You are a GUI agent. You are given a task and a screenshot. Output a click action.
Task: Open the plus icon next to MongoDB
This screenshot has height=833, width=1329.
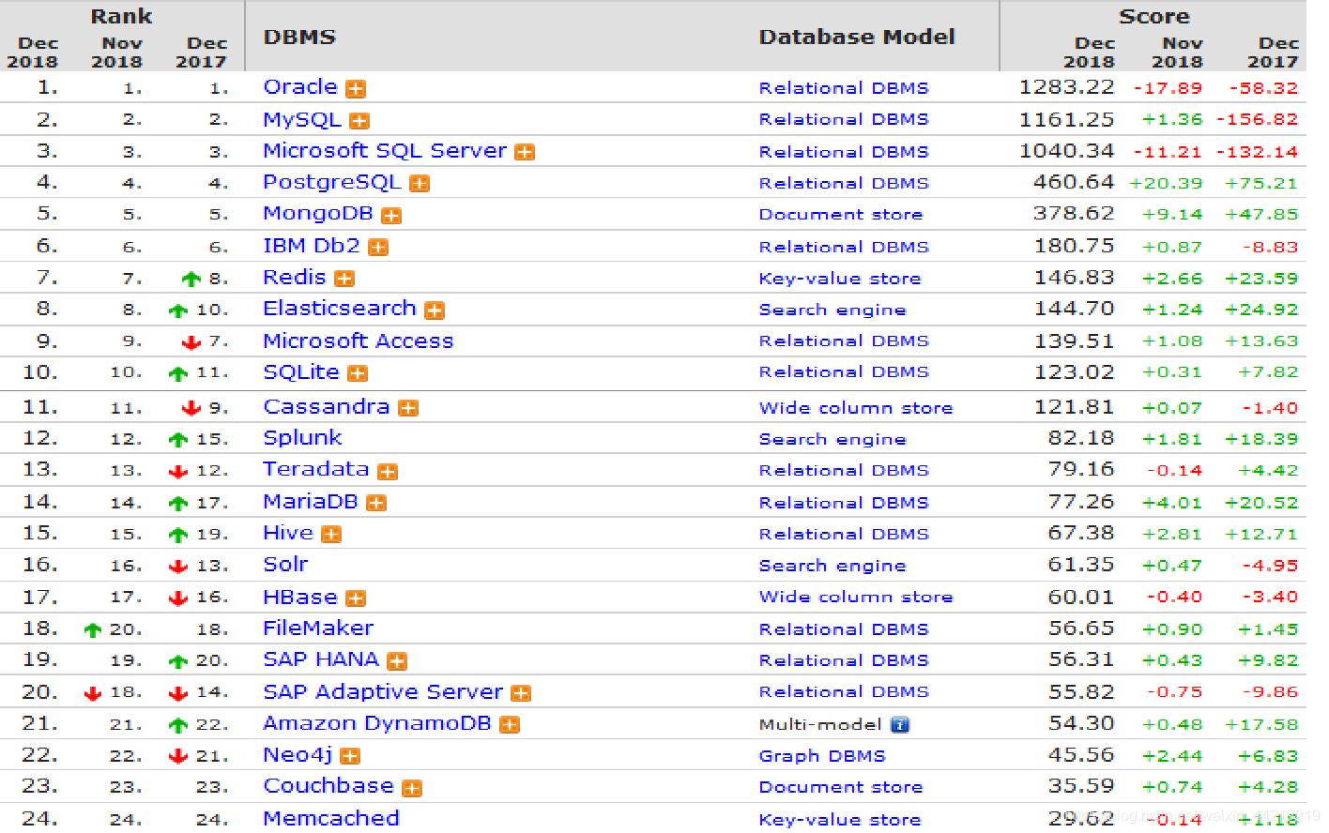point(391,216)
